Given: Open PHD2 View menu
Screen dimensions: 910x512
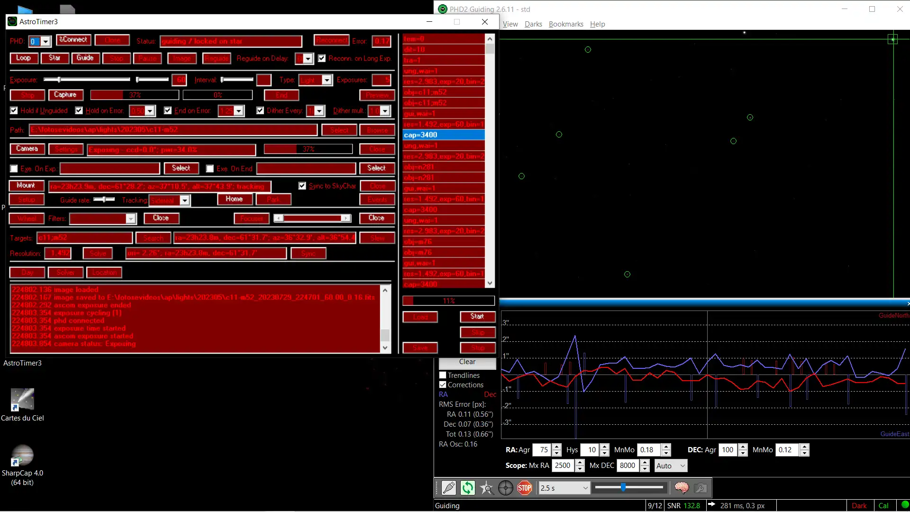Looking at the screenshot, I should pyautogui.click(x=510, y=24).
